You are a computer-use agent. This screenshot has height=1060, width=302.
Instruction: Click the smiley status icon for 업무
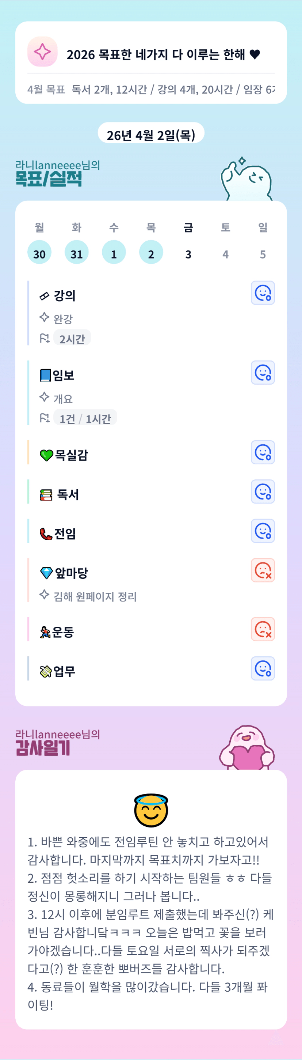263,669
